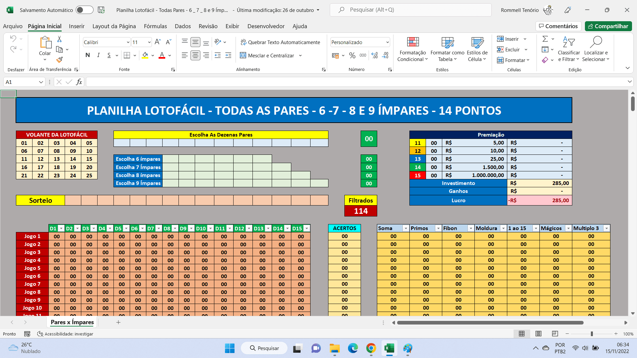This screenshot has height=358, width=637.
Task: Click the decrease decimal places icon
Action: [x=385, y=55]
